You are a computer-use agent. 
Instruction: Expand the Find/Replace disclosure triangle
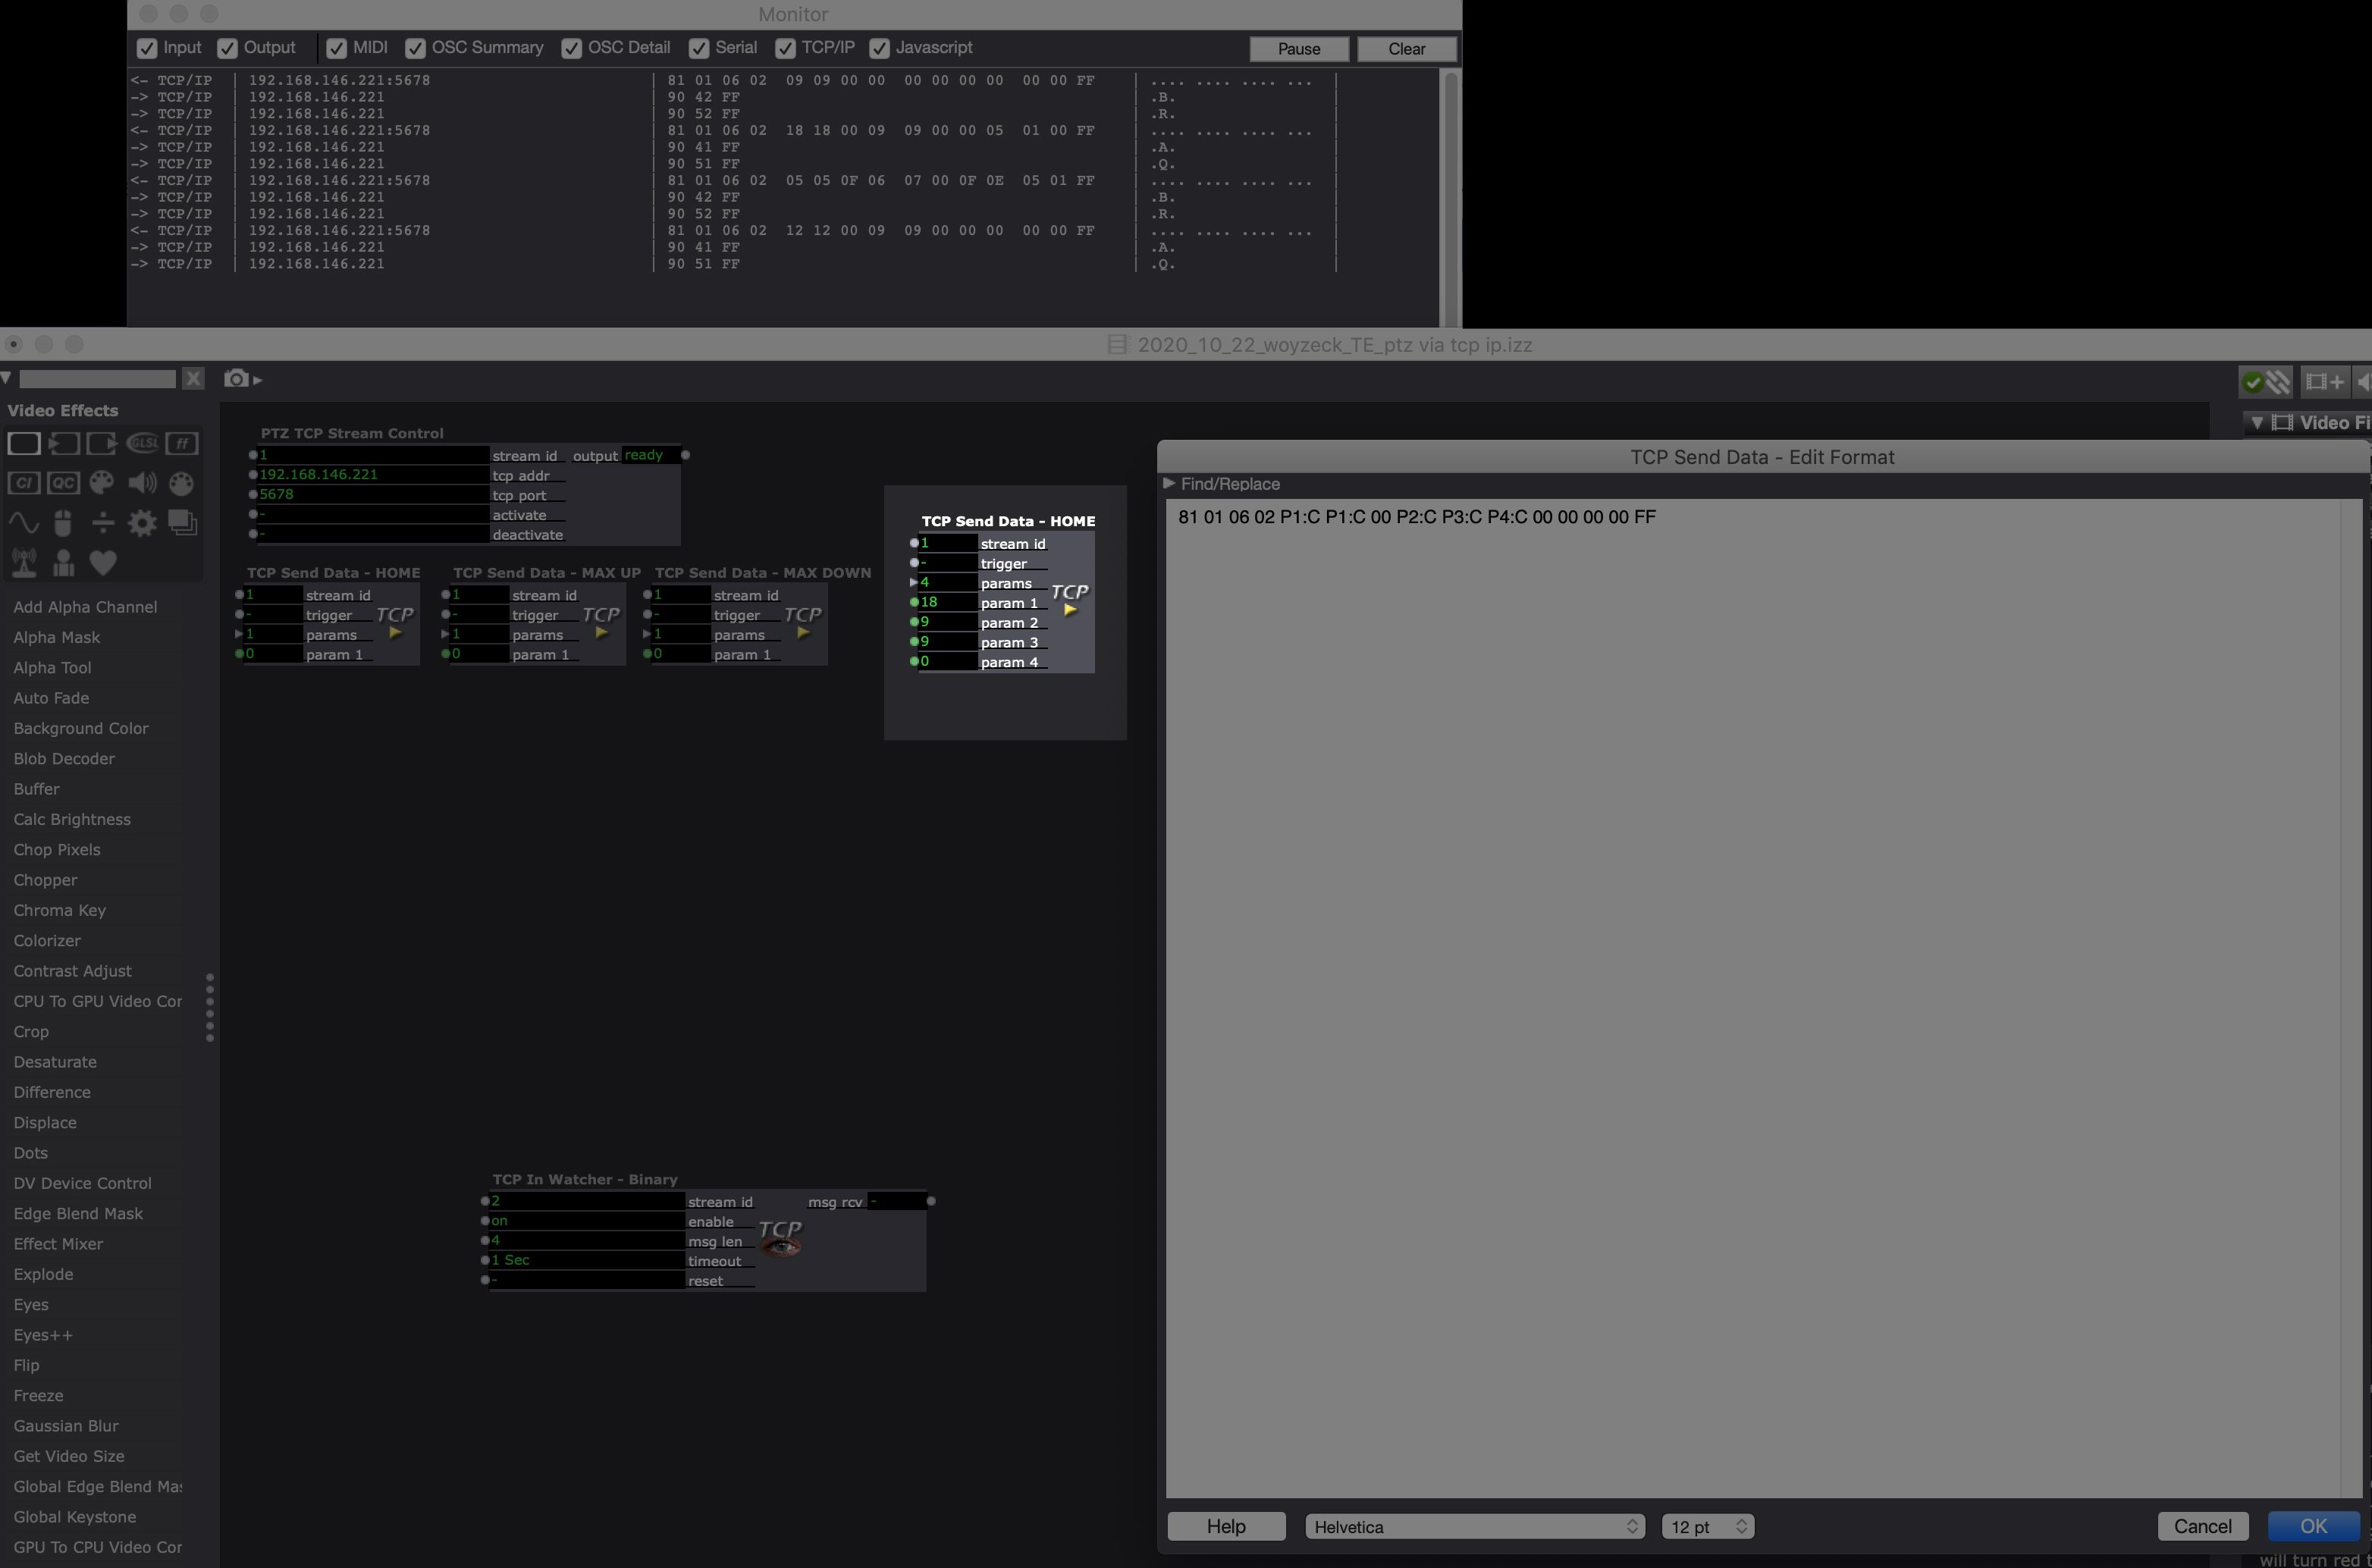click(1170, 483)
